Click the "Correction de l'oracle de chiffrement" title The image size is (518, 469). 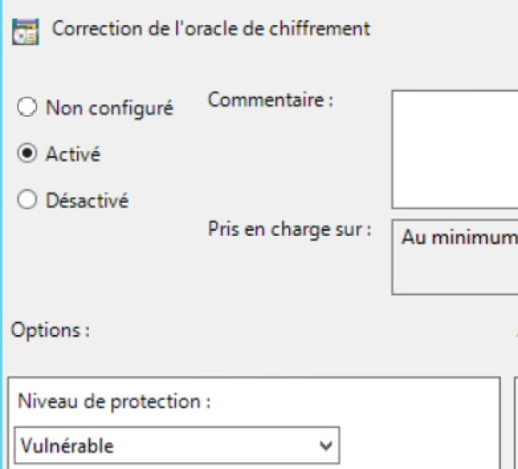[x=211, y=29]
